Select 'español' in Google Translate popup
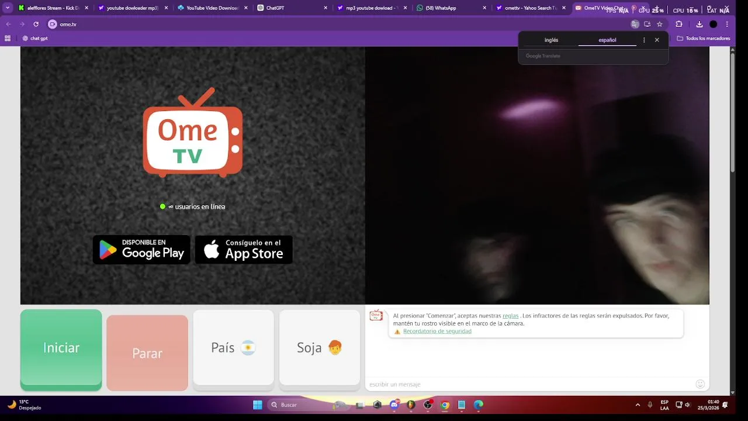Viewport: 748px width, 421px height. pyautogui.click(x=607, y=40)
